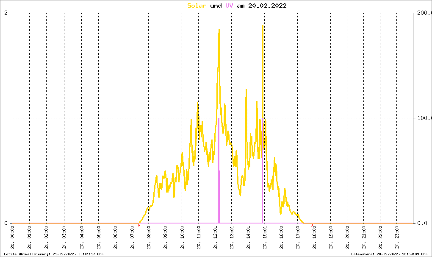Click the time label '20. 02:00'
The width and height of the screenshot is (432, 257).
pyautogui.click(x=46, y=237)
